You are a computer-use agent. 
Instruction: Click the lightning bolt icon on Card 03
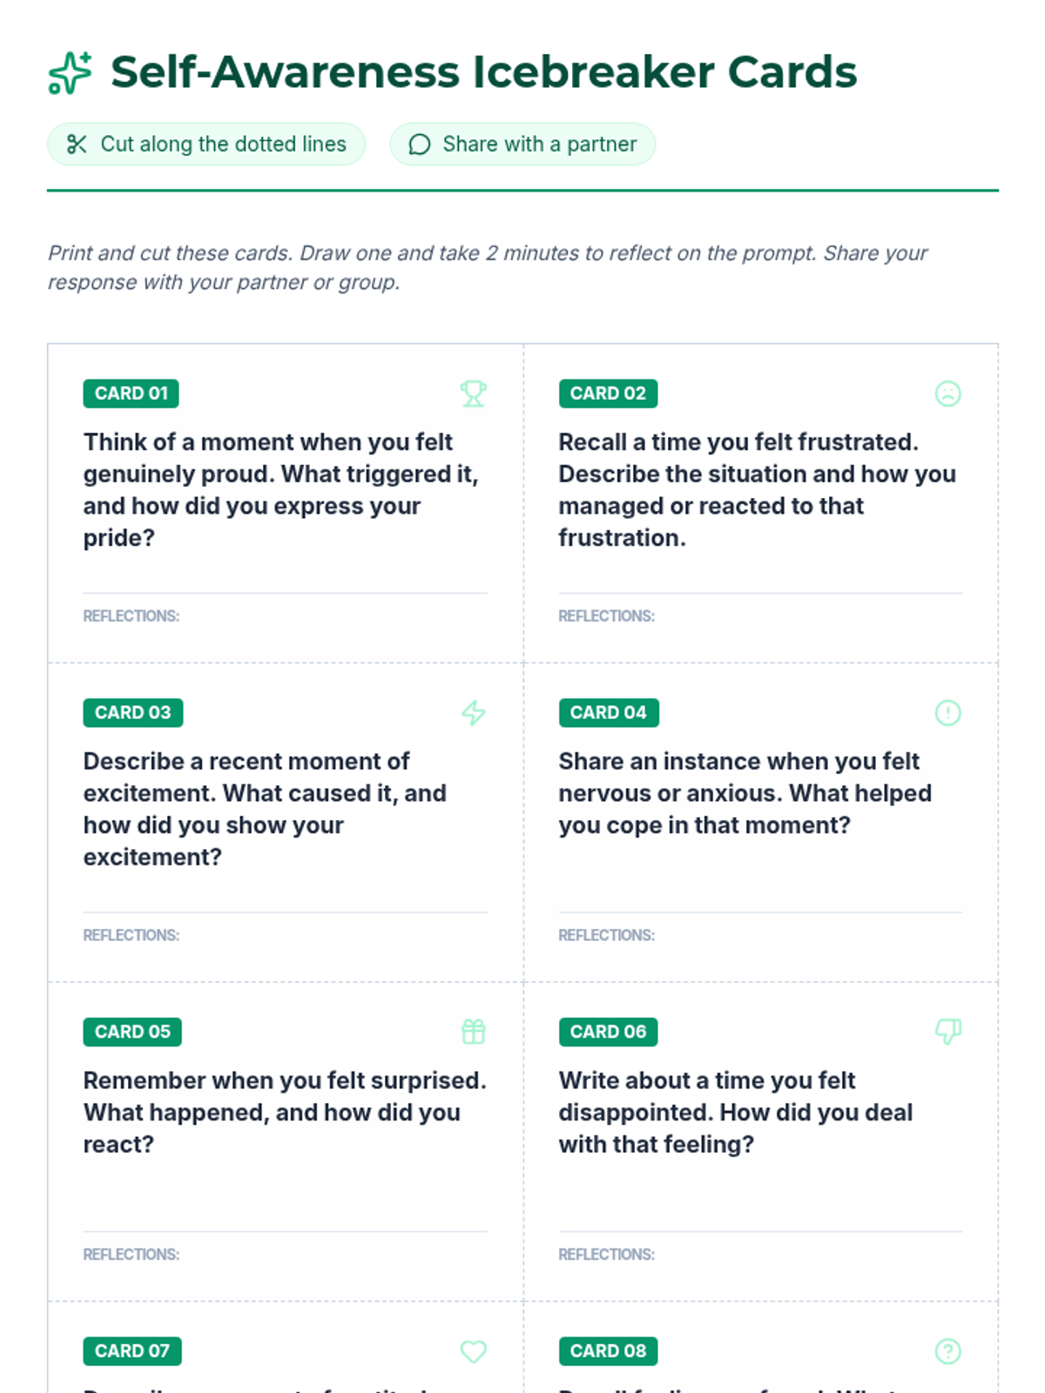tap(473, 713)
